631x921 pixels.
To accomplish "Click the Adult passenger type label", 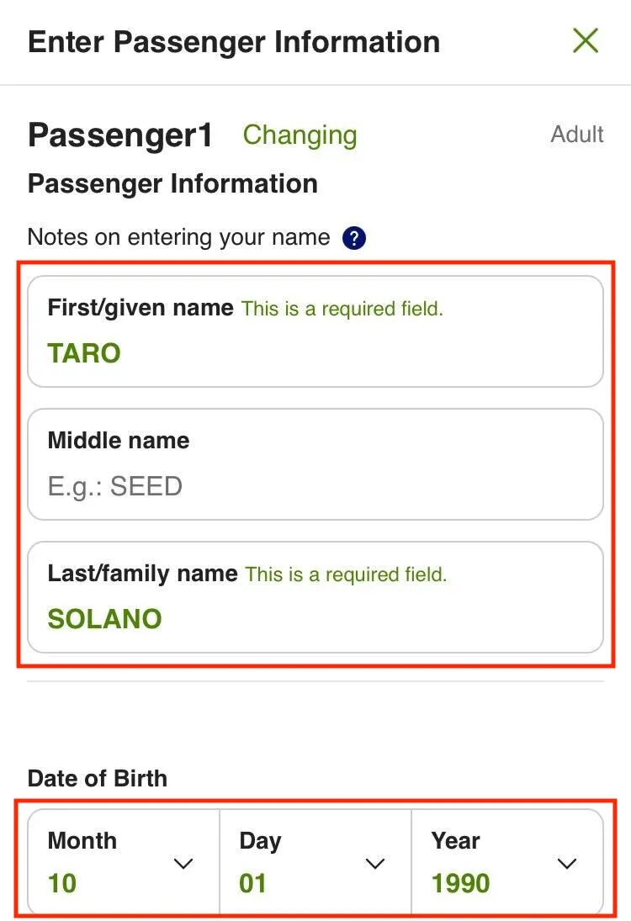I will click(577, 135).
